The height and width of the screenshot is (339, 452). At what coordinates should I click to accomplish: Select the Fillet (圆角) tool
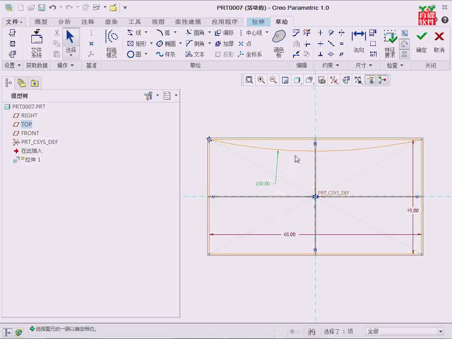click(x=195, y=33)
